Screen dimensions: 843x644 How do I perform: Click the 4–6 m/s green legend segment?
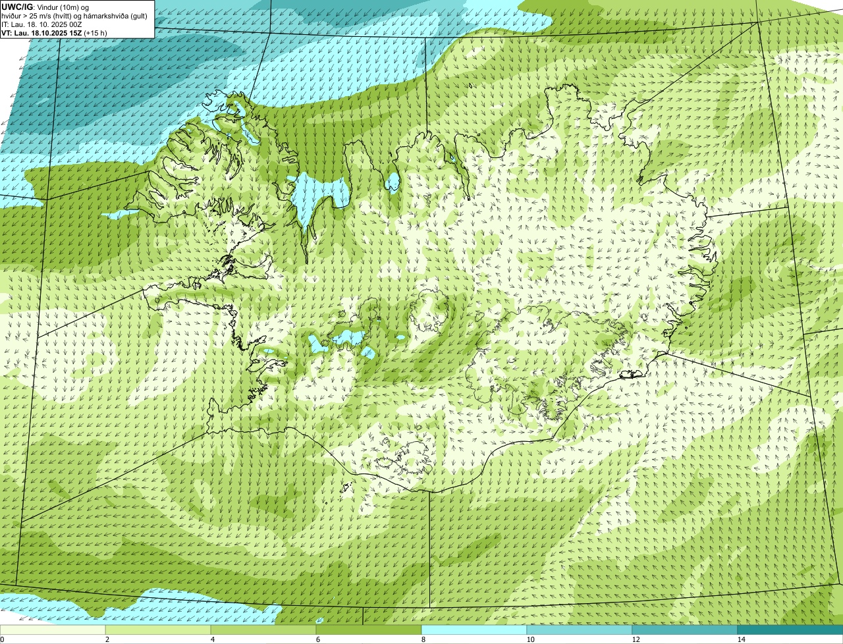tap(263, 630)
